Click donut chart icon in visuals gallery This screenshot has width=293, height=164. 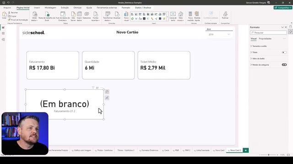click(132, 18)
